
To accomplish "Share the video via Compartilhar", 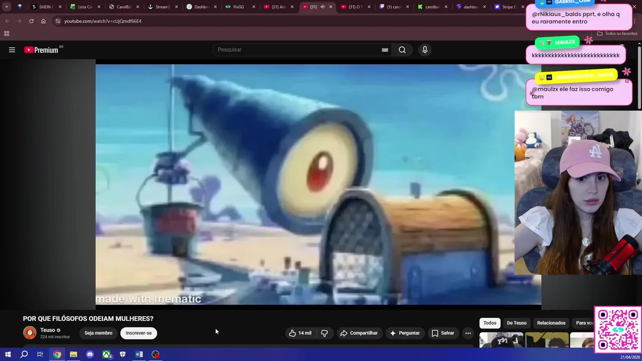I will (359, 333).
